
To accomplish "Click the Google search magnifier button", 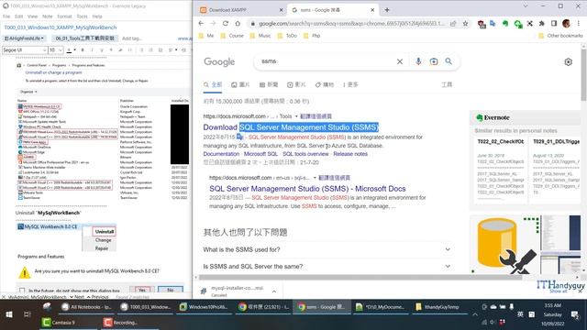I will pos(449,61).
